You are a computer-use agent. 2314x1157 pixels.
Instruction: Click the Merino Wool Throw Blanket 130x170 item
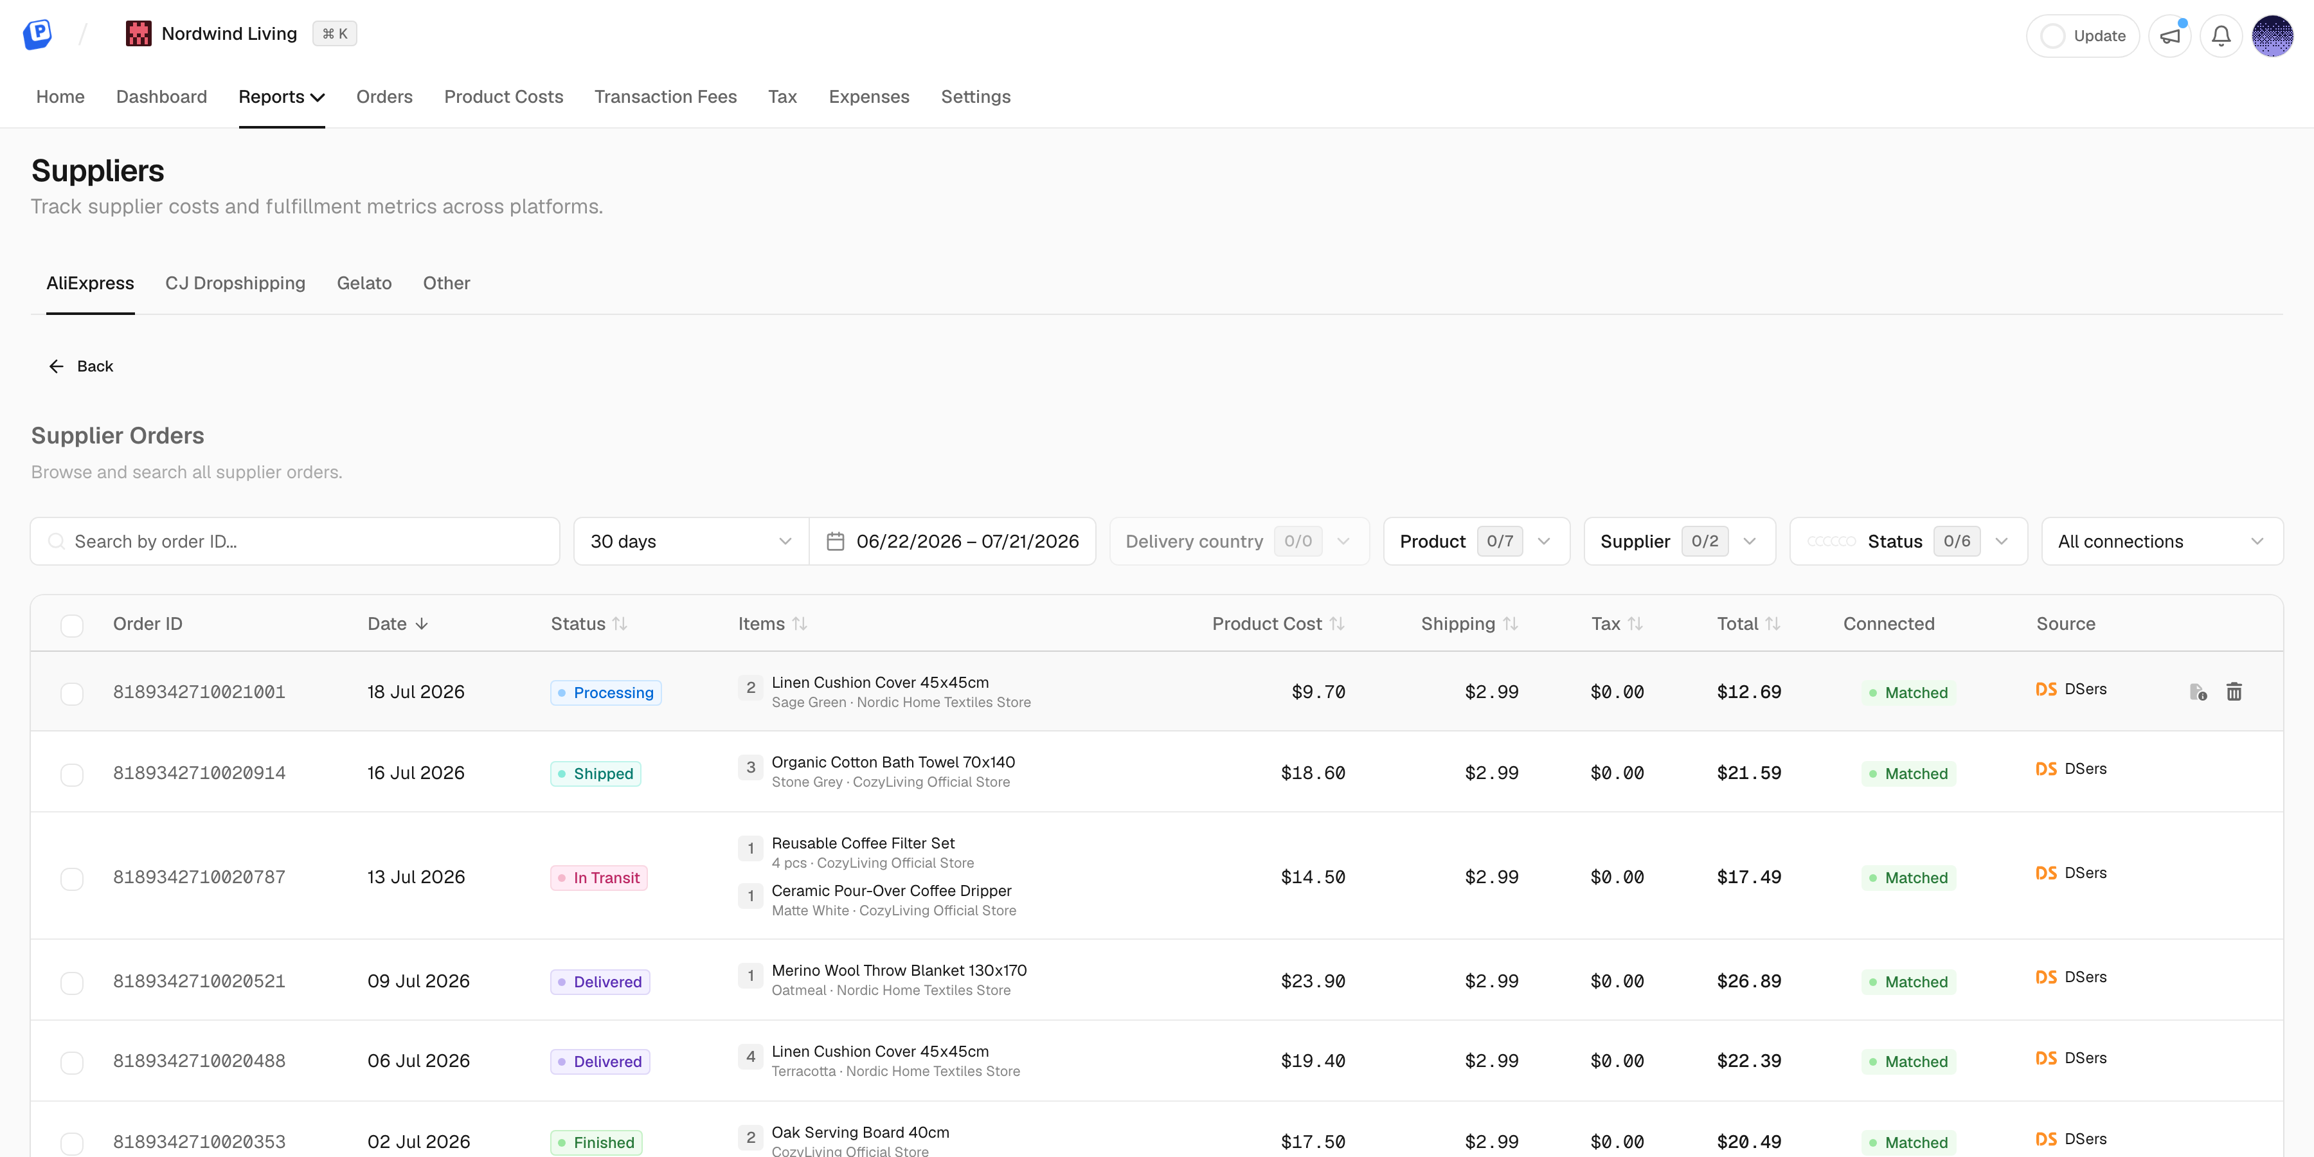[x=899, y=970]
